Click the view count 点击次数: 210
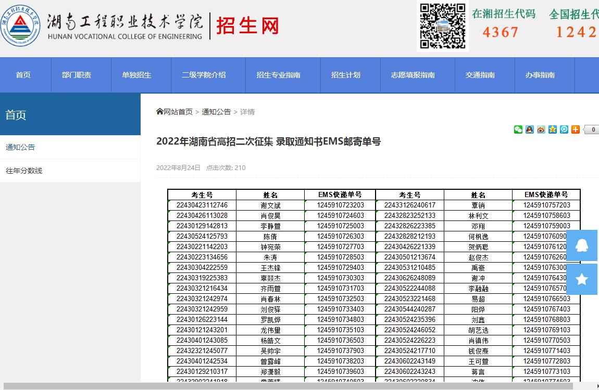 [226, 168]
